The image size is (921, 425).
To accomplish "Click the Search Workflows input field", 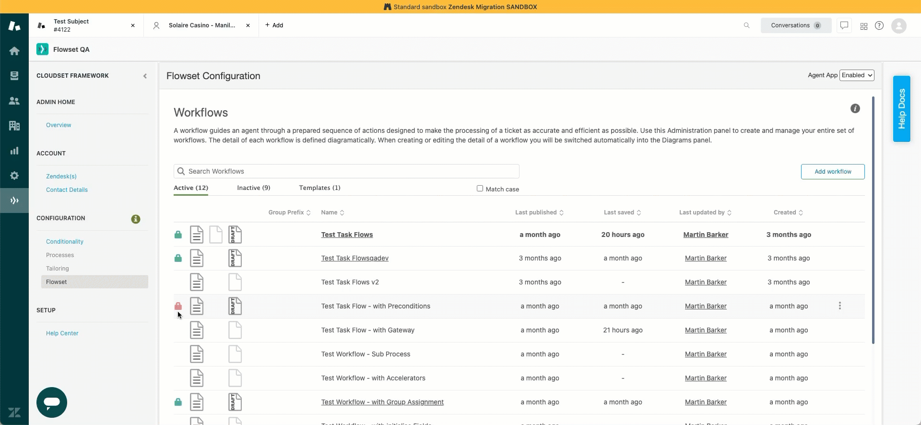I will coord(346,171).
